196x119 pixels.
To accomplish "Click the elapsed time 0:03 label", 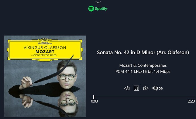I will (x=94, y=101).
